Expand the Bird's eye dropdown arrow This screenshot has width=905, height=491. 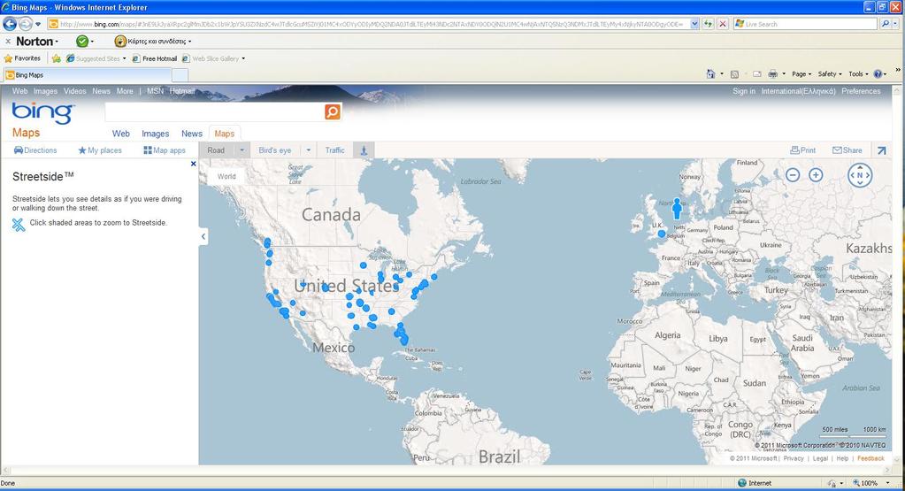[308, 150]
